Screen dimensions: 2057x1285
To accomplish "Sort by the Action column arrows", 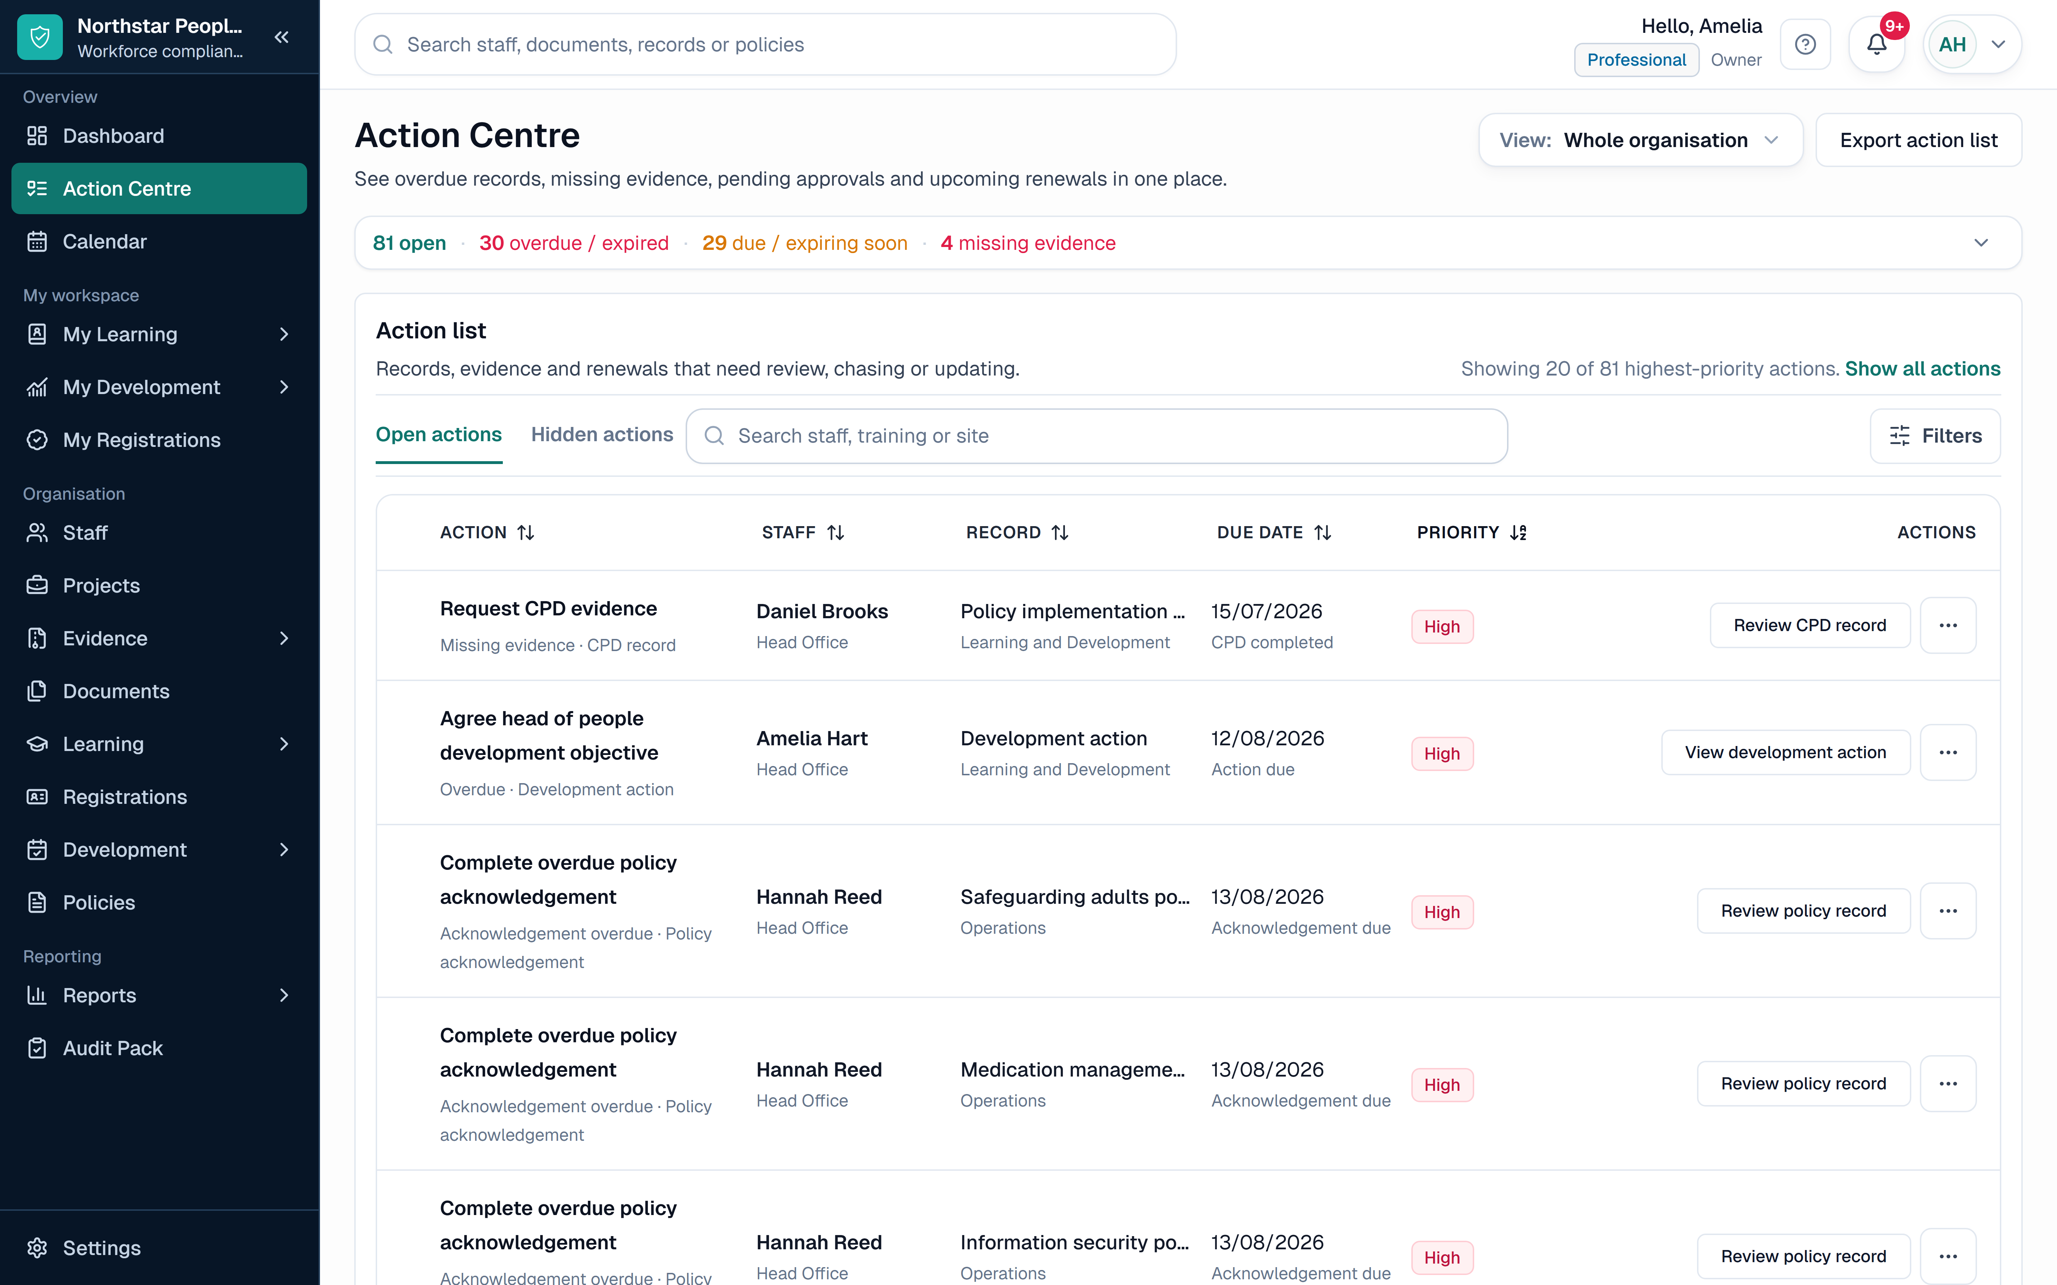I will pyautogui.click(x=526, y=533).
